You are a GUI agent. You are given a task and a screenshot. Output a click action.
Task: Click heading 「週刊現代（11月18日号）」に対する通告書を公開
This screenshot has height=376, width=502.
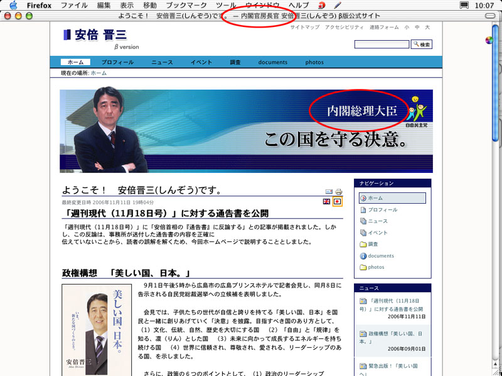(x=166, y=213)
